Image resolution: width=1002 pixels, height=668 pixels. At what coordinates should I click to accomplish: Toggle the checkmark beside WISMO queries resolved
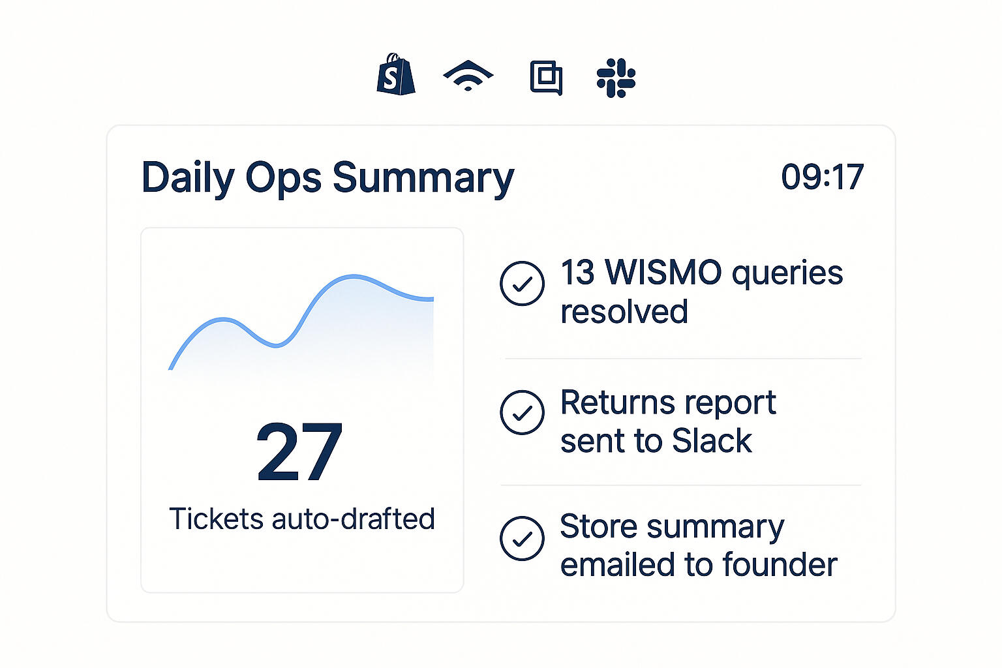tap(522, 284)
